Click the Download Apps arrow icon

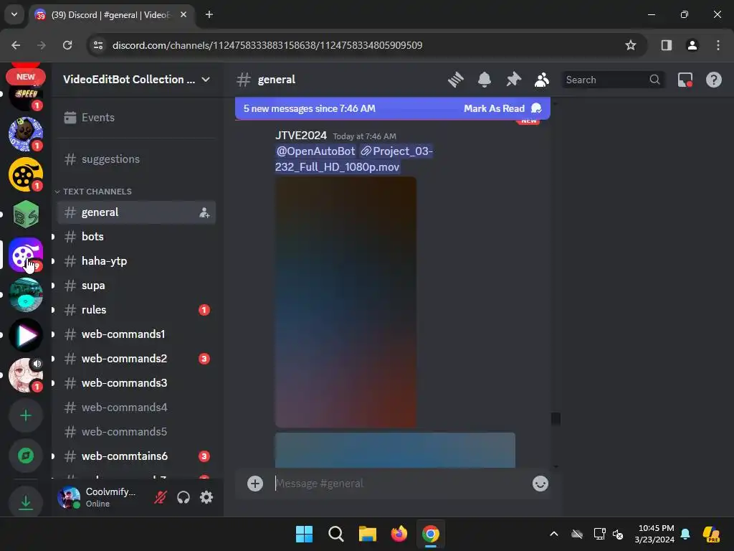pos(26,503)
